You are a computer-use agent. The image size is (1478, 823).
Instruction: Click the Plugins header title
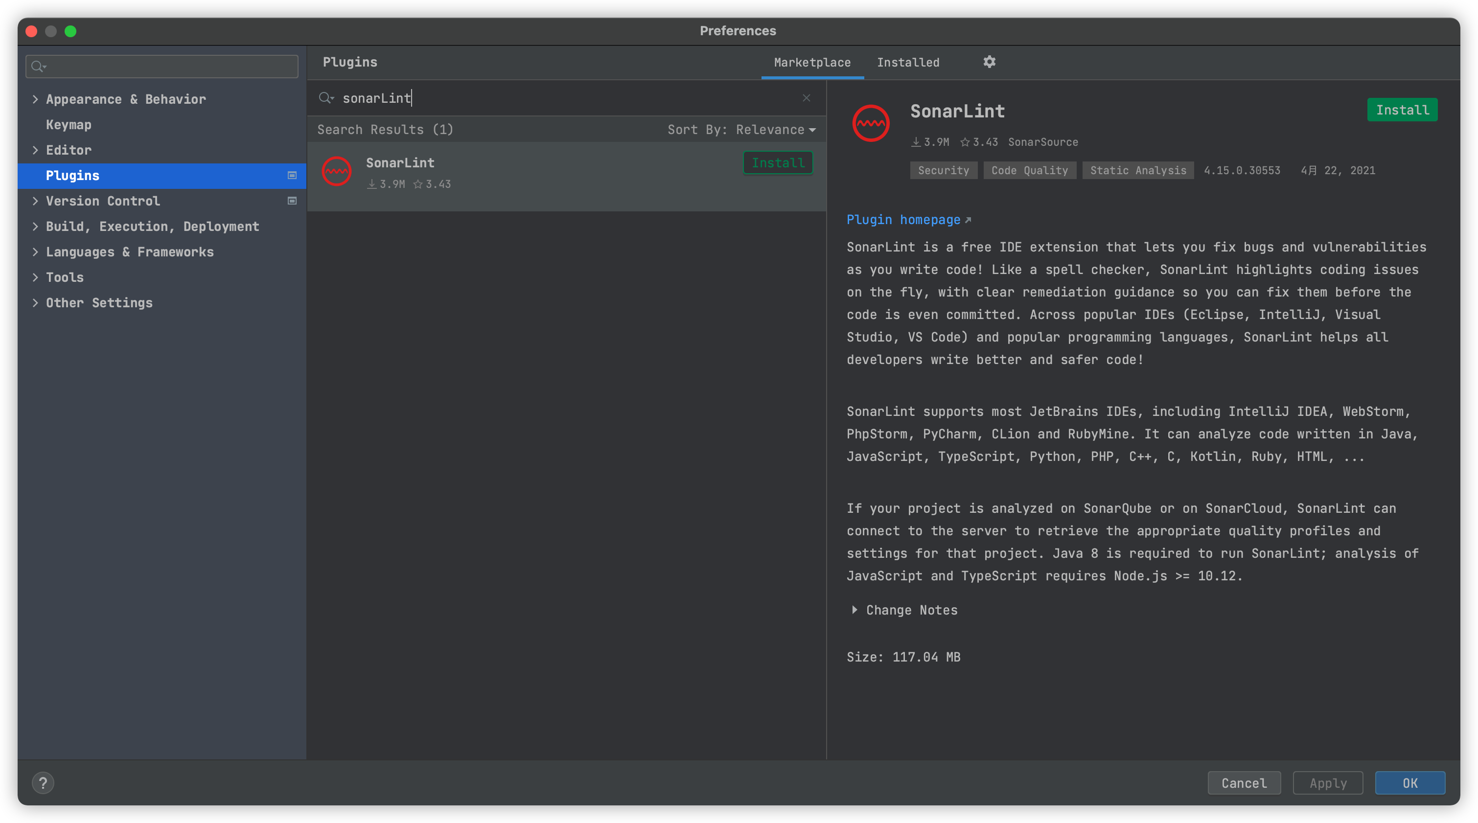pyautogui.click(x=349, y=62)
